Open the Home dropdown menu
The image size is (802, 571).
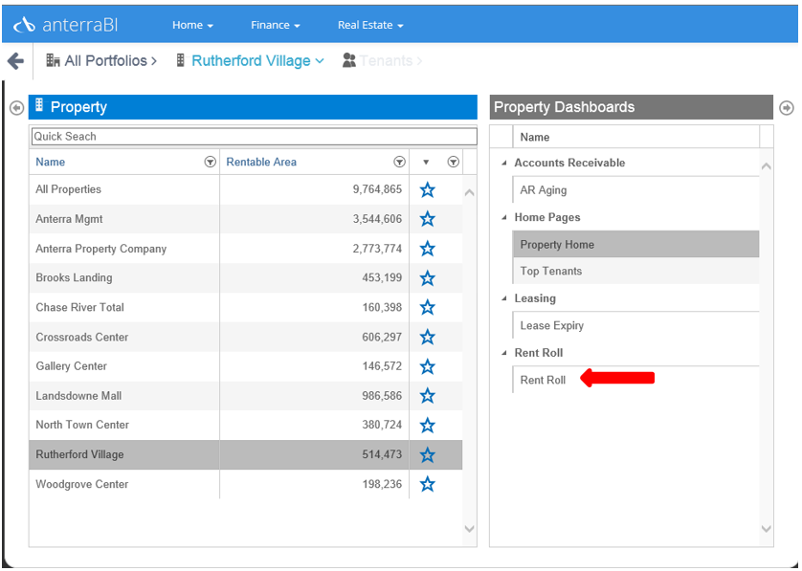pyautogui.click(x=192, y=25)
